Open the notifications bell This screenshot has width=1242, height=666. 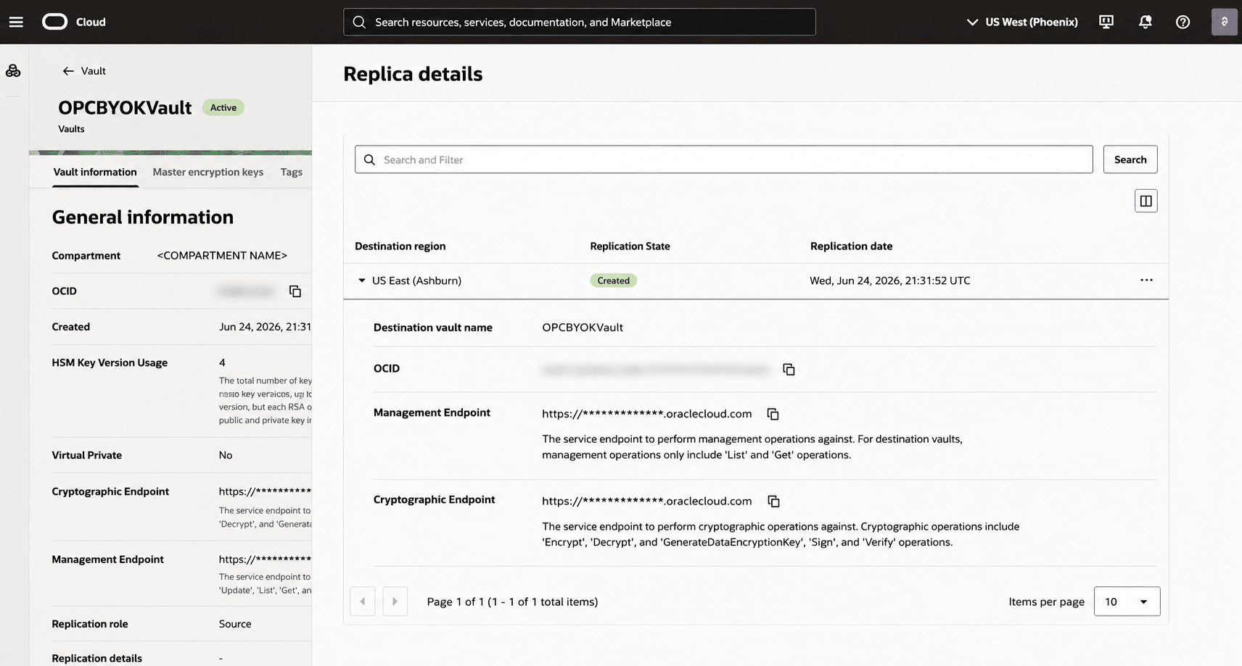[1146, 22]
